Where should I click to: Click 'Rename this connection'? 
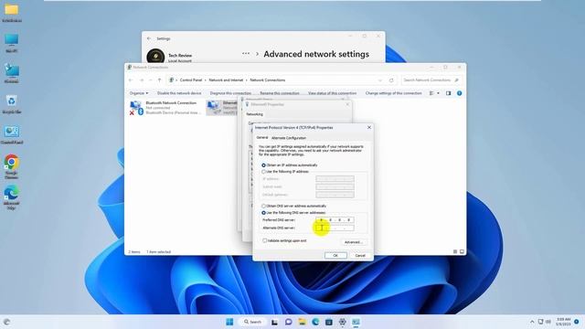280,93
